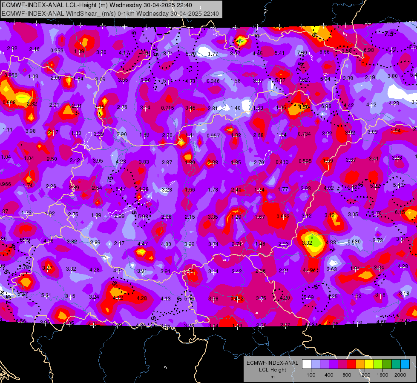Select the map value 0.957
This screenshot has width=417, height=383.
(213, 136)
